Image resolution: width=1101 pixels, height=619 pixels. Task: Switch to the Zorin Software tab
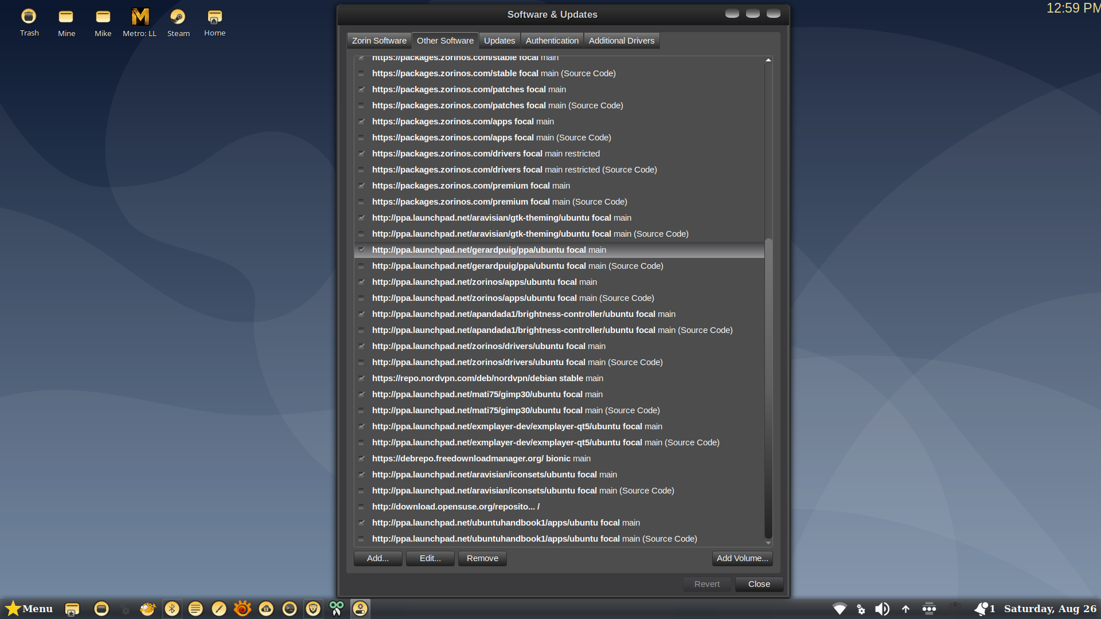click(x=379, y=41)
